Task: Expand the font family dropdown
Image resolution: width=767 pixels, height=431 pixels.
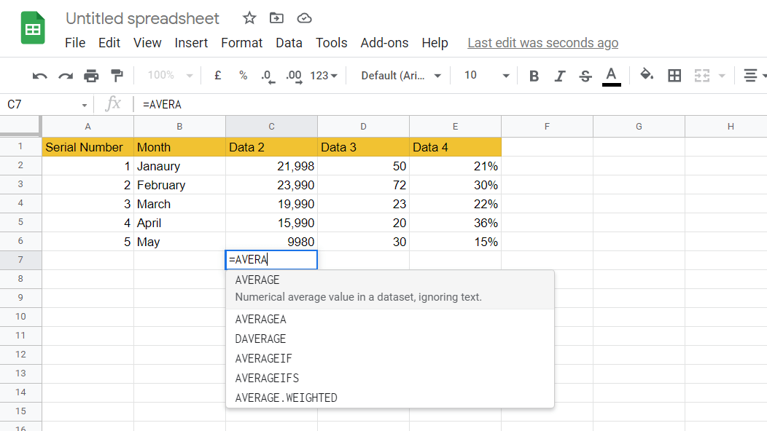Action: click(402, 76)
